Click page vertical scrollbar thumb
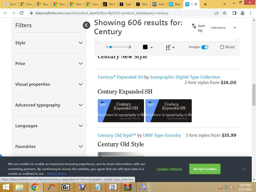 pos(254,95)
